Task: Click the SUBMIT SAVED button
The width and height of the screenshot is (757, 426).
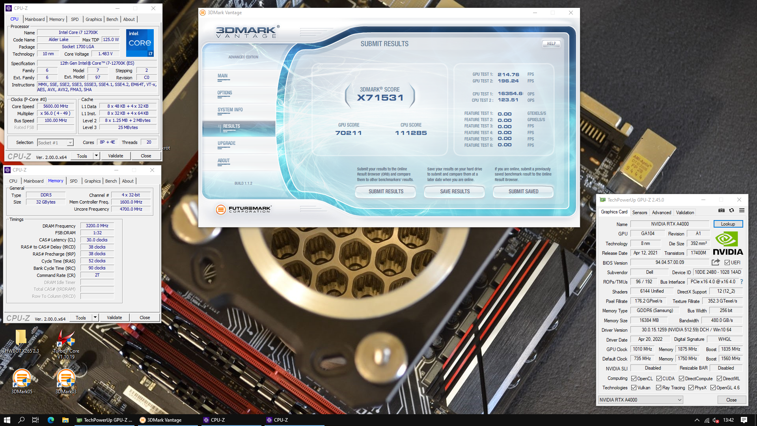Action: (x=523, y=192)
